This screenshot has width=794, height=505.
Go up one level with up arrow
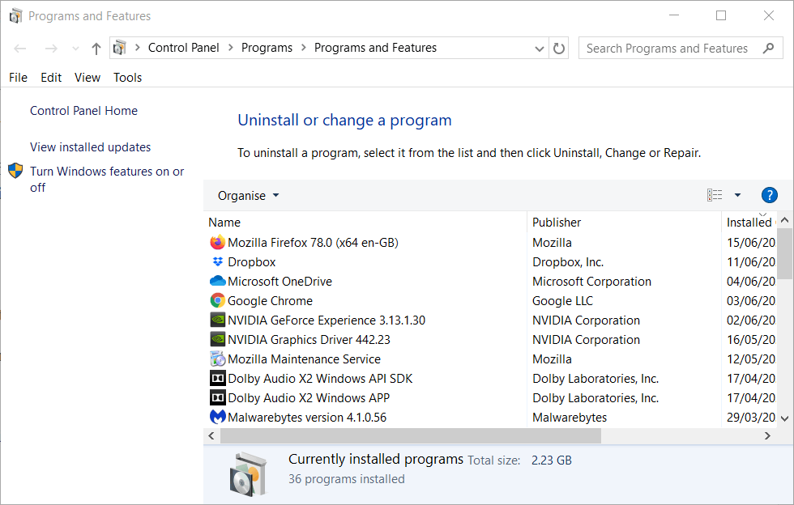coord(96,49)
